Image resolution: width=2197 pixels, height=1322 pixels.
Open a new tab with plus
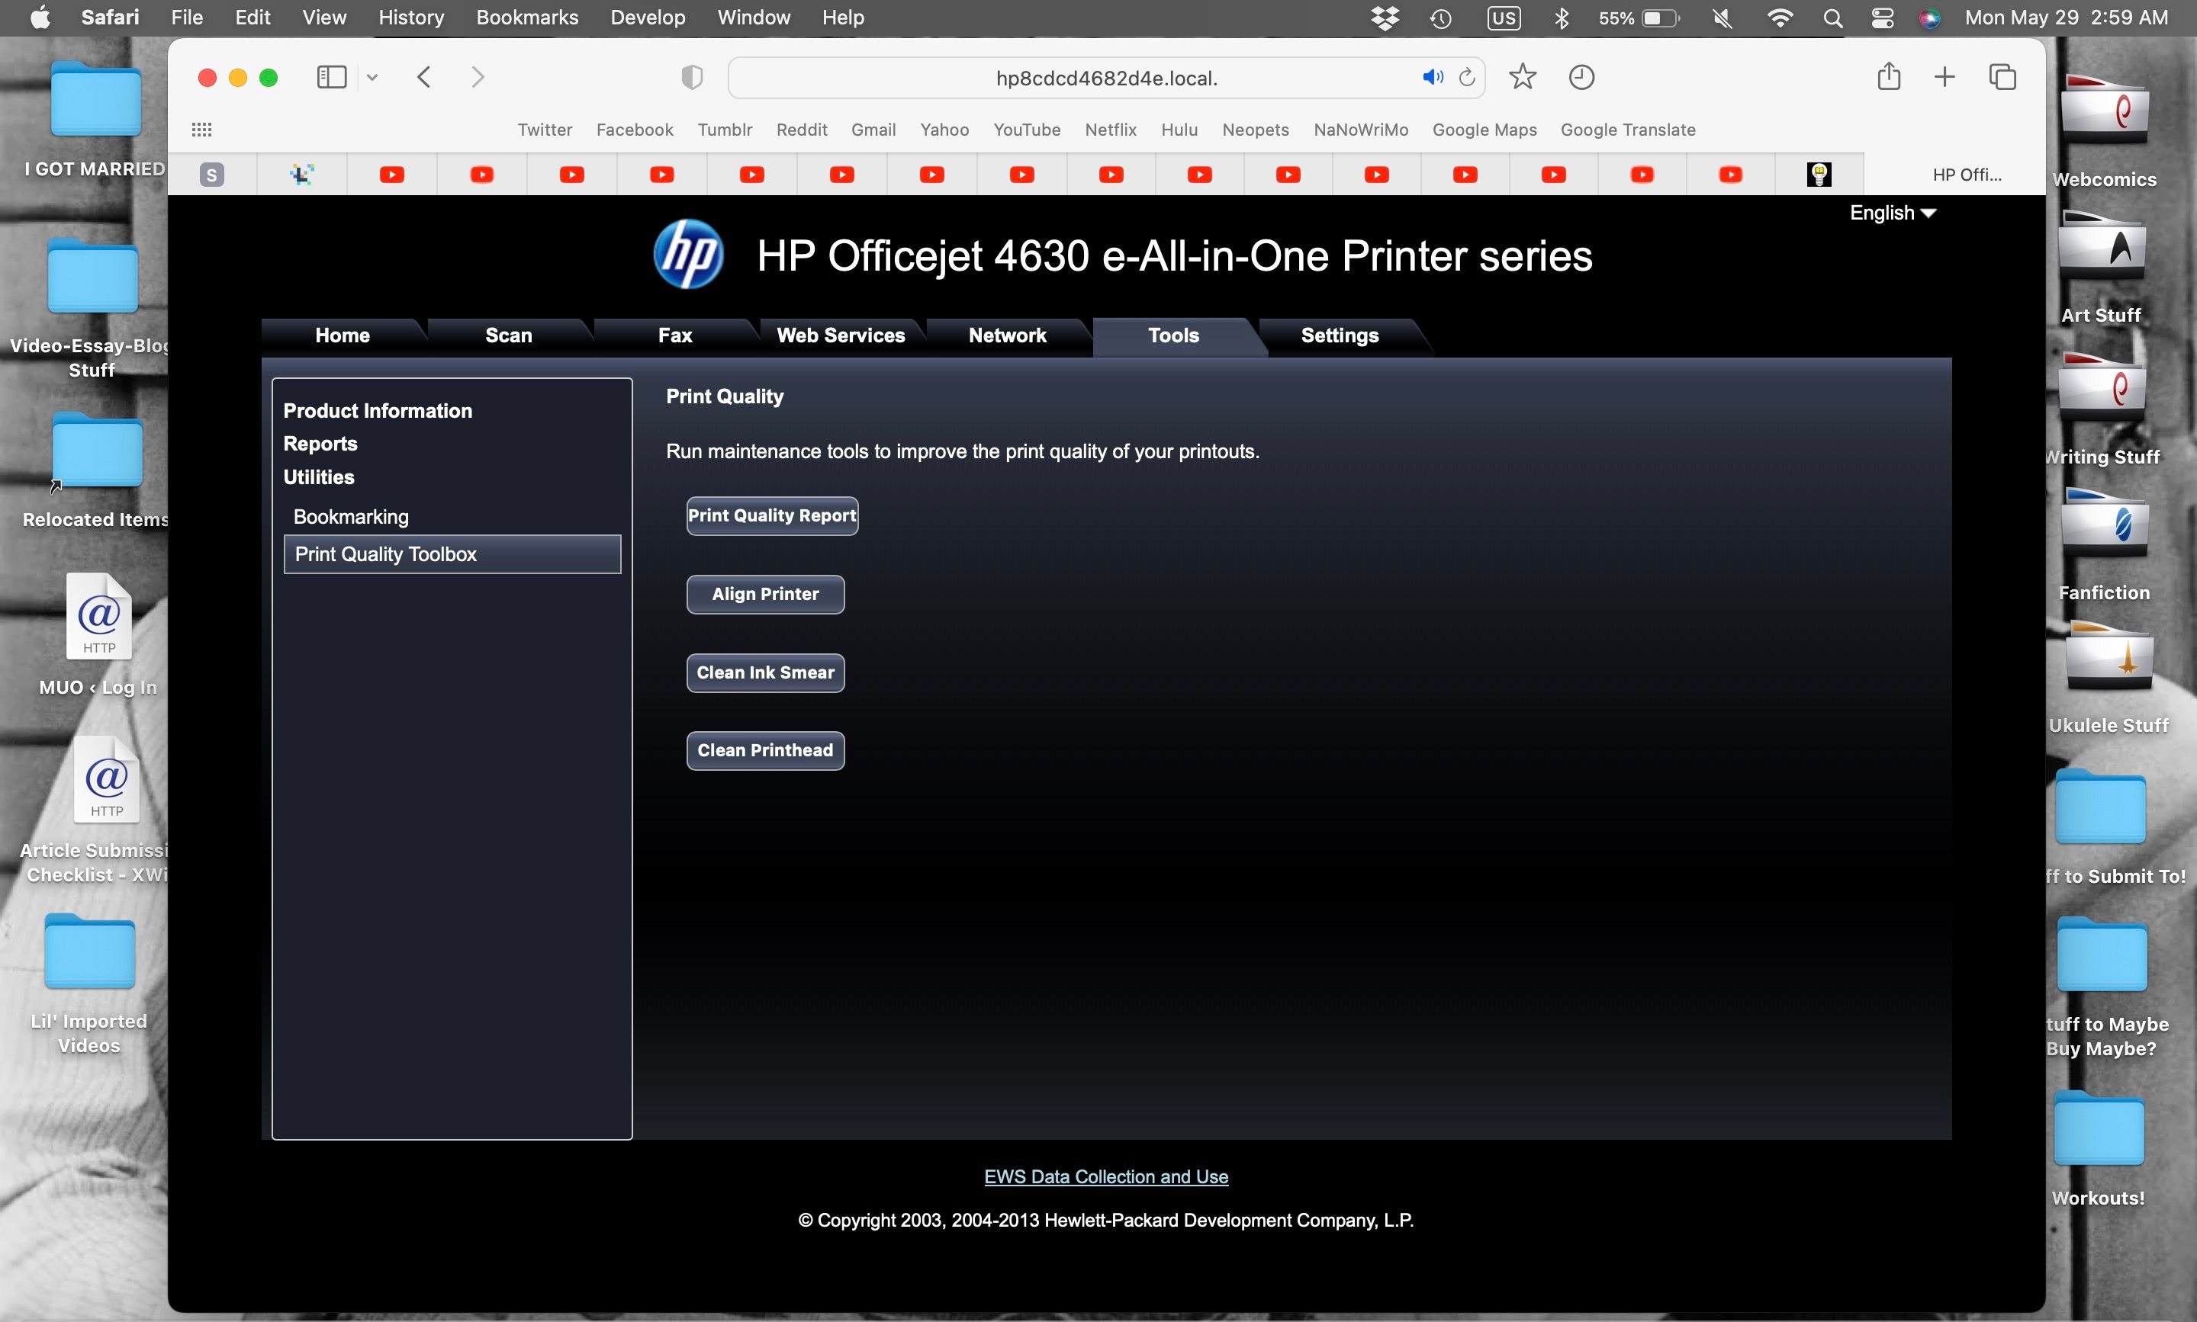(1944, 78)
